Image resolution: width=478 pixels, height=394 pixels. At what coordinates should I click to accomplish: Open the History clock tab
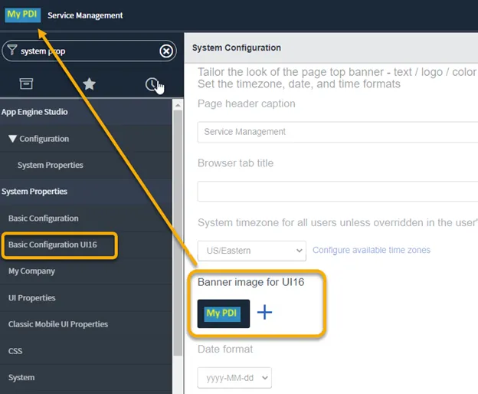click(152, 84)
